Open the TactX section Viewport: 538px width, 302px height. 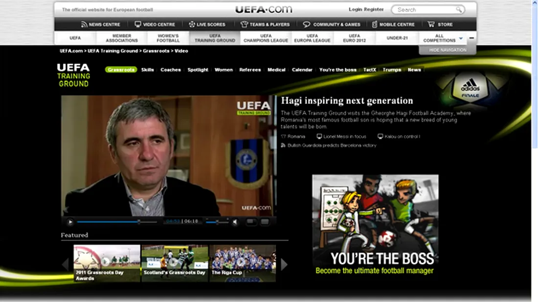tap(370, 69)
